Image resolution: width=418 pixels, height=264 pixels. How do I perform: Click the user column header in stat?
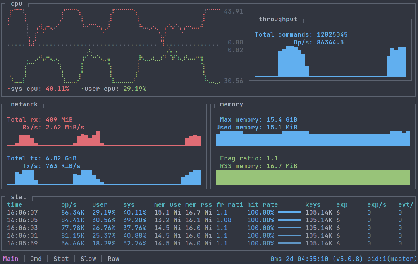point(100,205)
